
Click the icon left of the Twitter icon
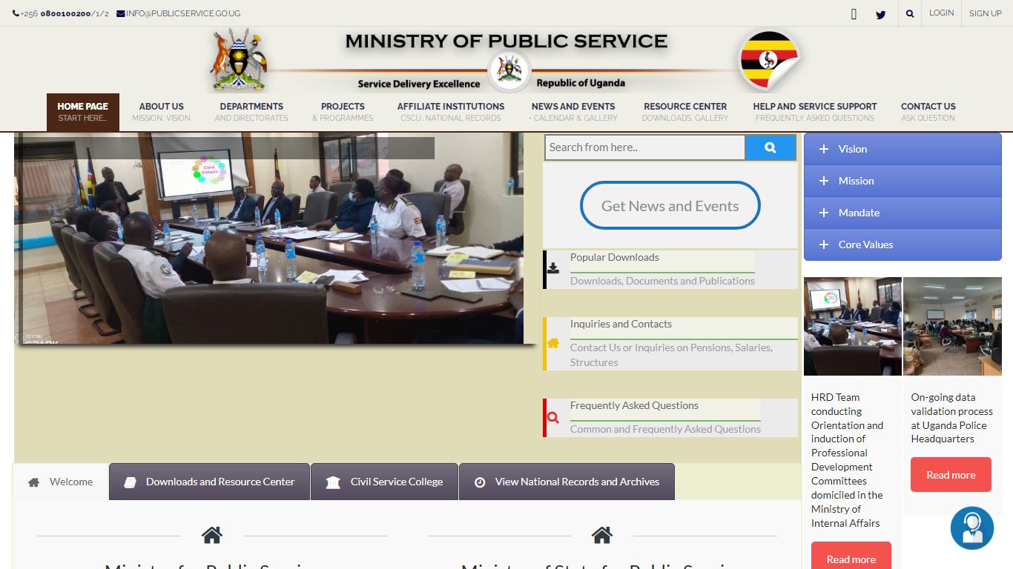tap(854, 14)
